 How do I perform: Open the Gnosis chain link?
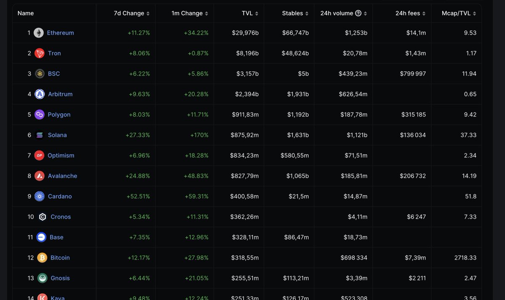[x=60, y=278]
